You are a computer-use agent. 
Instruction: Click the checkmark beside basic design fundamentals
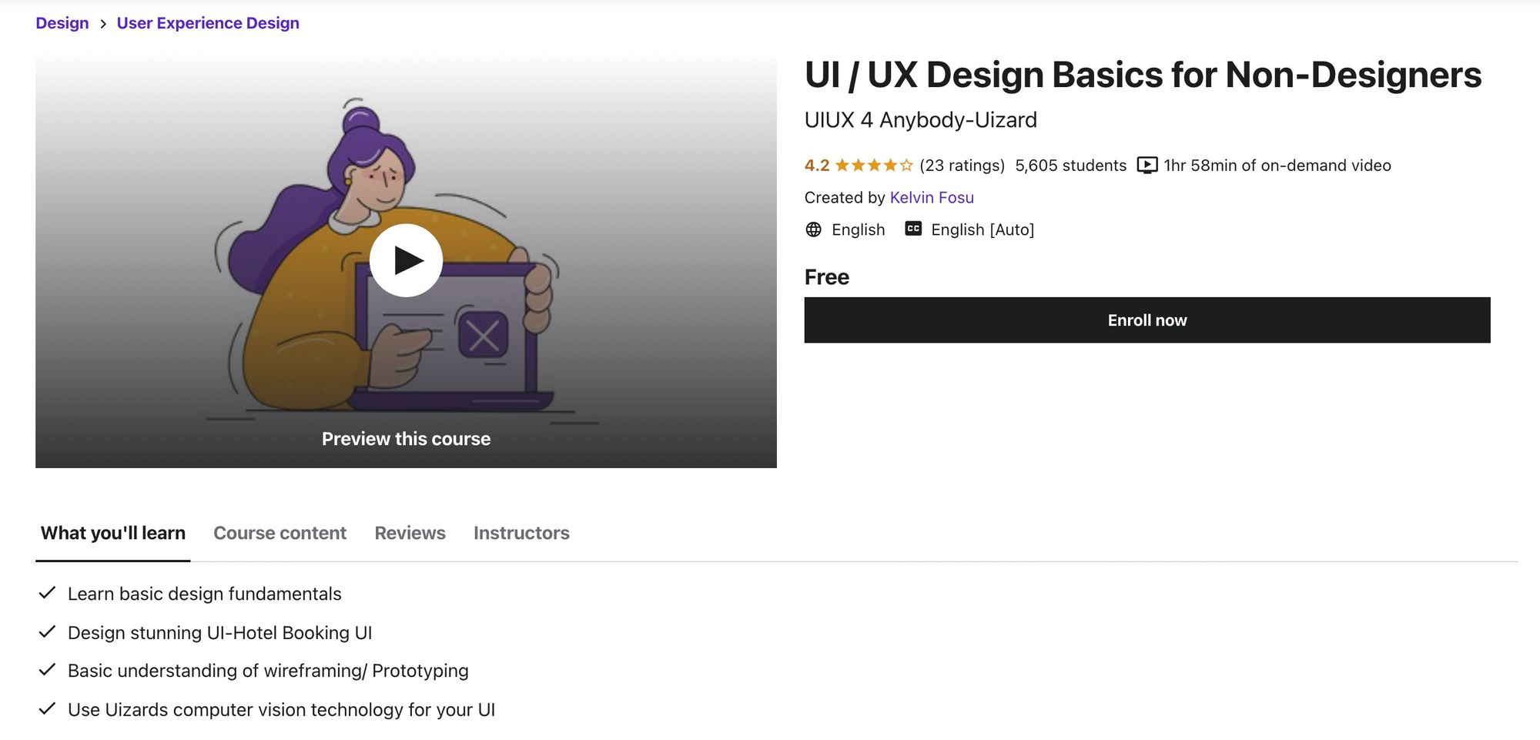click(x=45, y=593)
